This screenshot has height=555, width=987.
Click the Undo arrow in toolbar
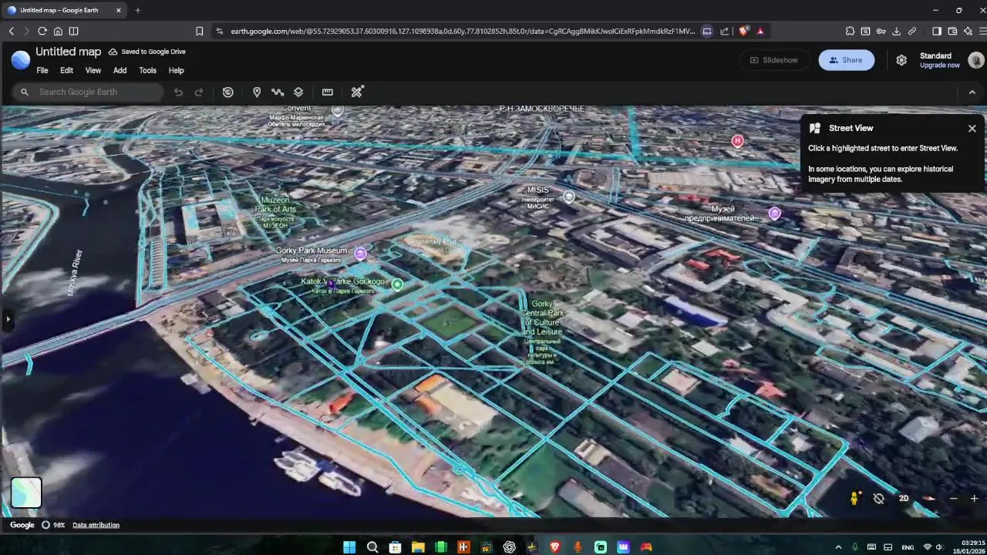pos(178,92)
